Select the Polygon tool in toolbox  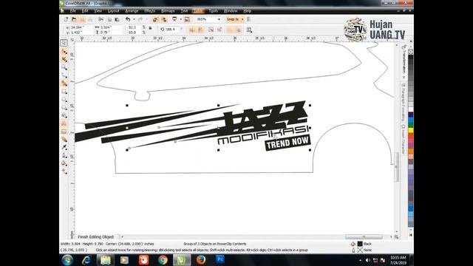point(64,107)
